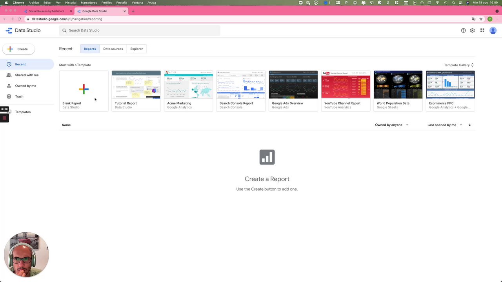Open the Marcadores menu
The height and width of the screenshot is (282, 502).
(x=89, y=3)
